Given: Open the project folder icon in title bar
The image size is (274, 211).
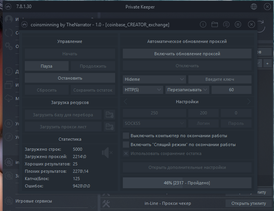Looking at the screenshot, I should pyautogui.click(x=215, y=25).
